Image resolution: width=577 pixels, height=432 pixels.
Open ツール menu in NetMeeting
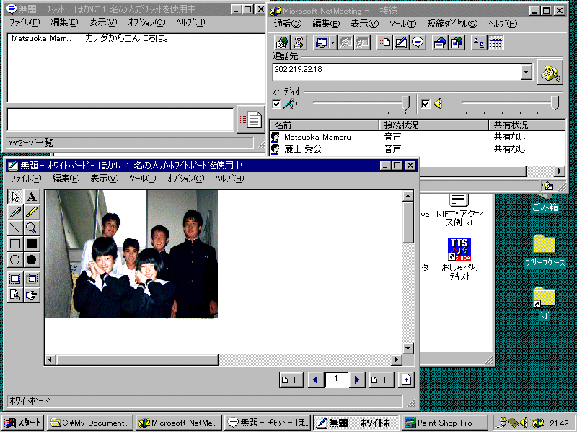(x=402, y=24)
